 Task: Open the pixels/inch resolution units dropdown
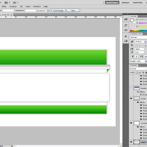[x=43, y=11]
